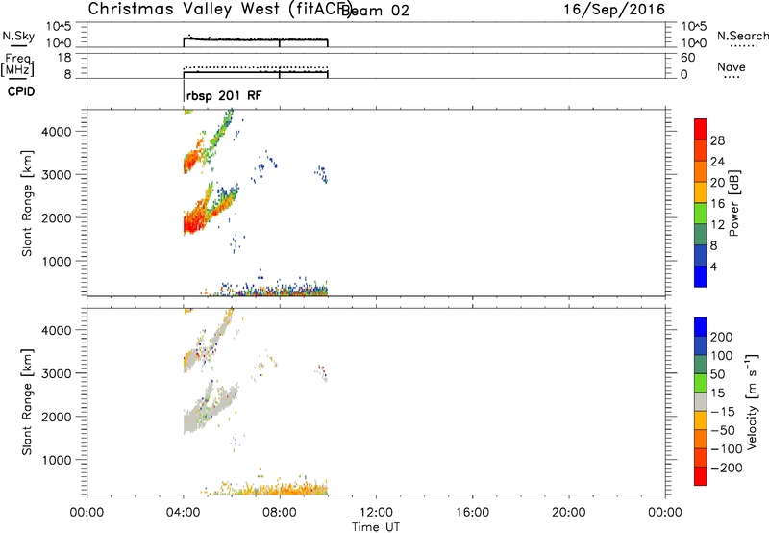Click the 'CPID' label
The image size is (769, 533).
[x=21, y=91]
